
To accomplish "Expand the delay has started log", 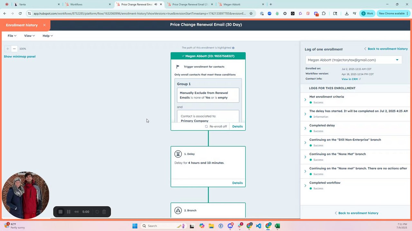I will coord(305,114).
